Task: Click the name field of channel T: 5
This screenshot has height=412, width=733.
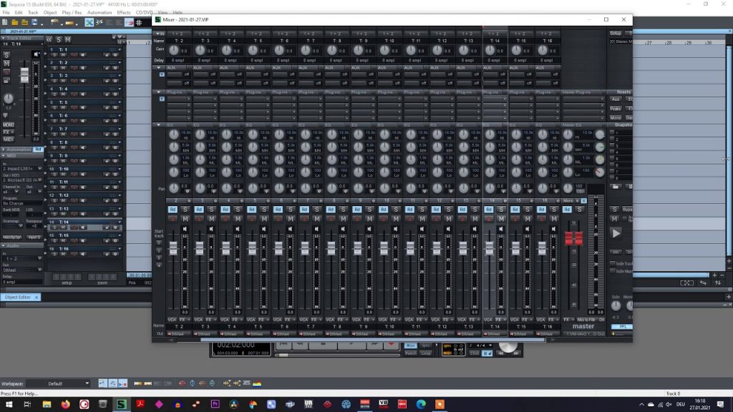Action: tap(258, 41)
